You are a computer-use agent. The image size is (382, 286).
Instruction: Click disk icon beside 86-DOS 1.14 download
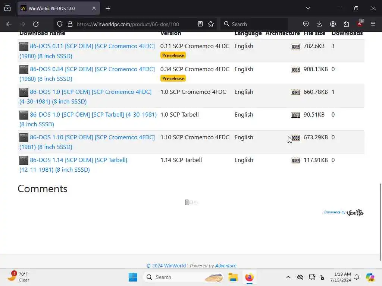[24, 161]
